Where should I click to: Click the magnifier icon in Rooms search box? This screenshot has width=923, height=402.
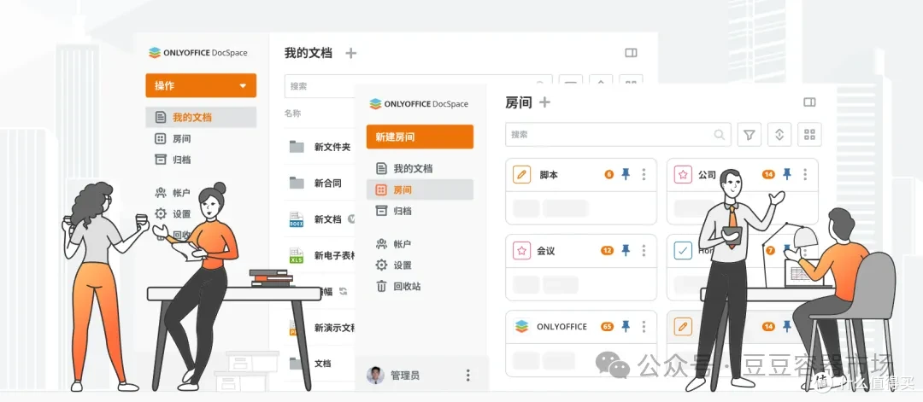tap(720, 135)
